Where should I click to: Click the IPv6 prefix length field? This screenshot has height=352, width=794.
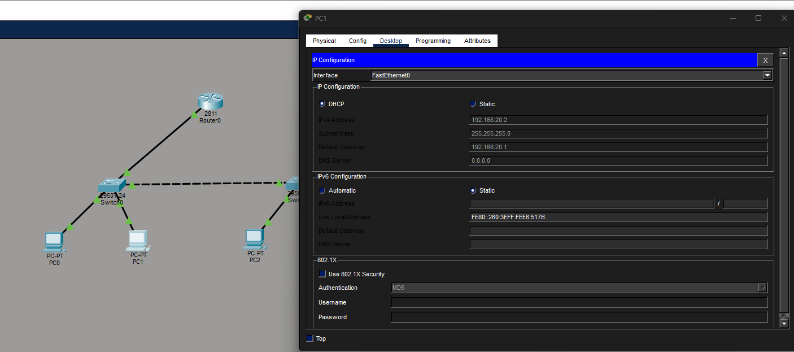(745, 203)
